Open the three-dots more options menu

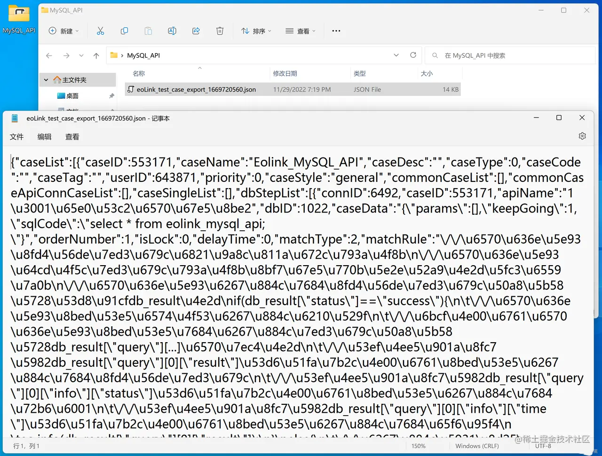[336, 31]
